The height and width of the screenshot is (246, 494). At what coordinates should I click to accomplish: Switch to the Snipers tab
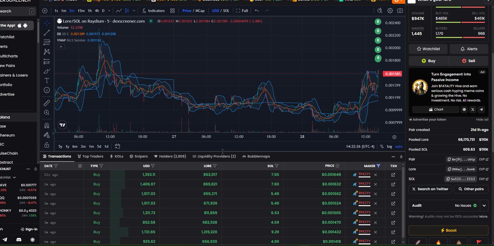click(x=138, y=156)
